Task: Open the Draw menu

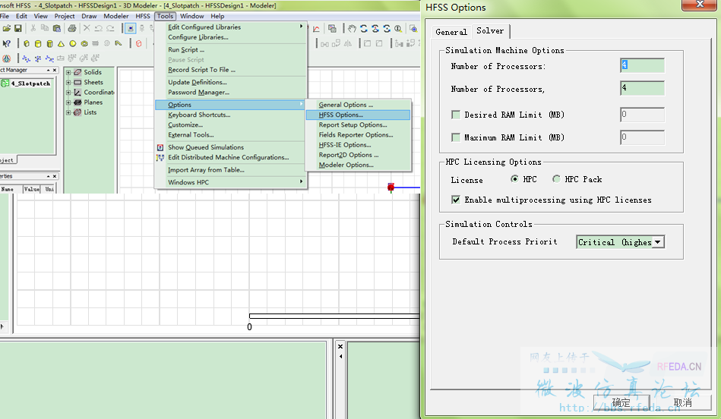Action: click(89, 16)
